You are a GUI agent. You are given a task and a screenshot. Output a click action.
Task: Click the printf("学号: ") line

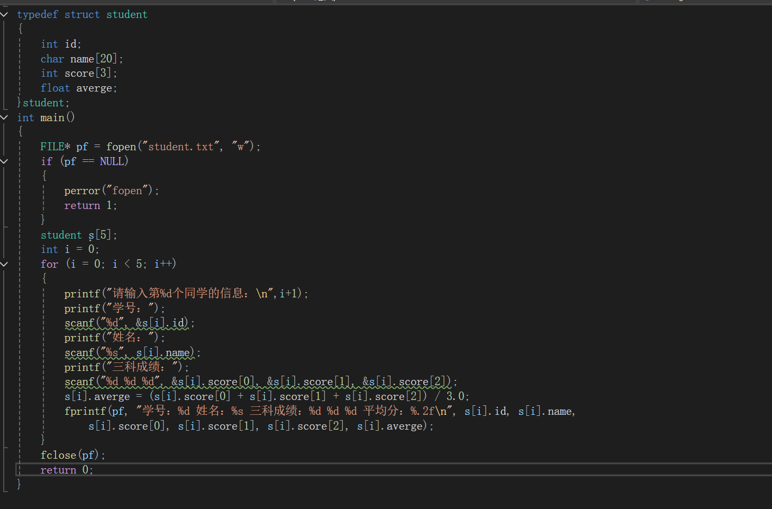pos(115,308)
